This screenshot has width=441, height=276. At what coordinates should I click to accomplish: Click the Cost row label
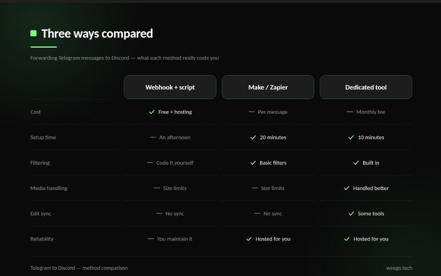click(35, 112)
